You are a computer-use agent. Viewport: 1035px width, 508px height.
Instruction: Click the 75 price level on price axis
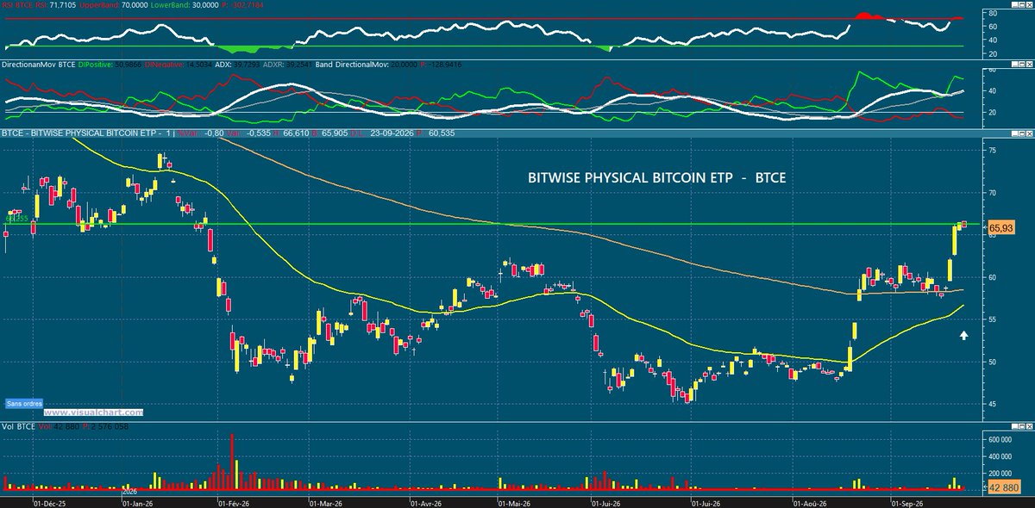(x=993, y=150)
